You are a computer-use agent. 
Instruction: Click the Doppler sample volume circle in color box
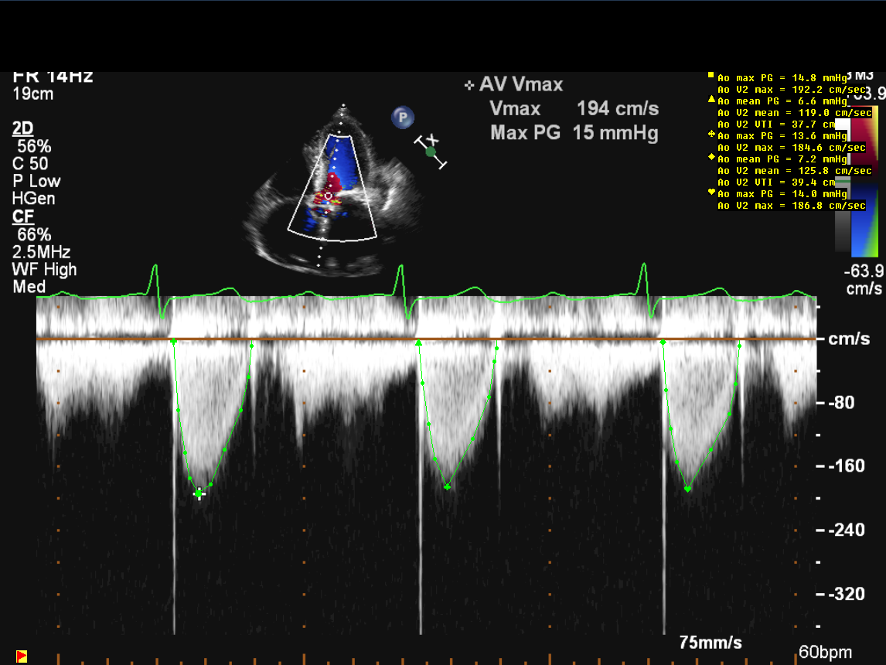pos(329,196)
